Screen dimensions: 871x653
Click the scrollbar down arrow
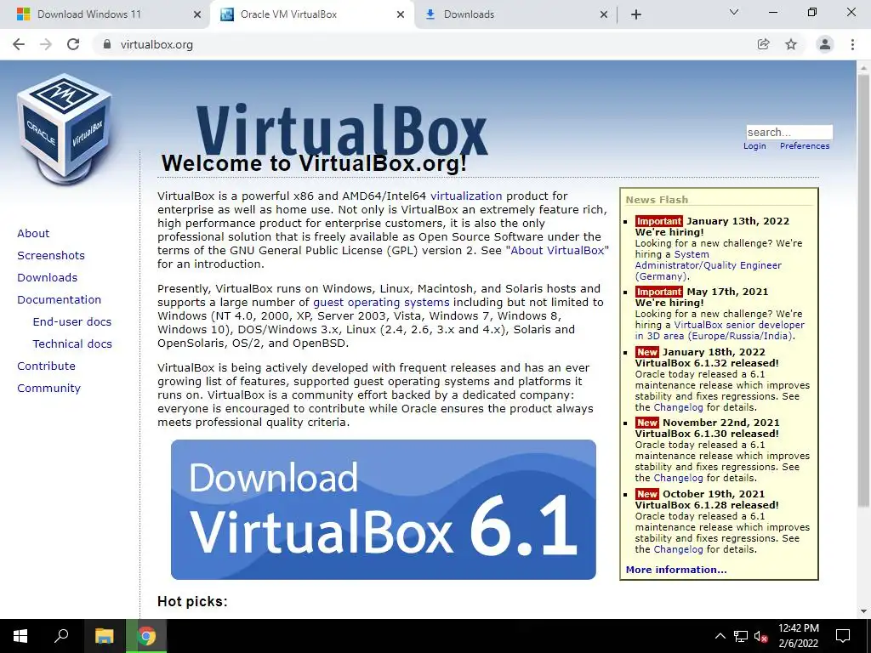tap(863, 611)
